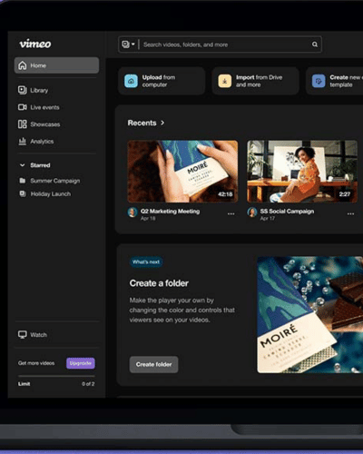Click the blue create template icon
This screenshot has width=363, height=454.
(319, 81)
